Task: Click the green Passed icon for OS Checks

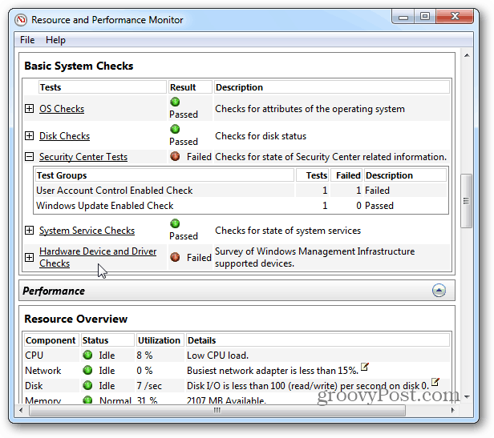Action: (175, 102)
